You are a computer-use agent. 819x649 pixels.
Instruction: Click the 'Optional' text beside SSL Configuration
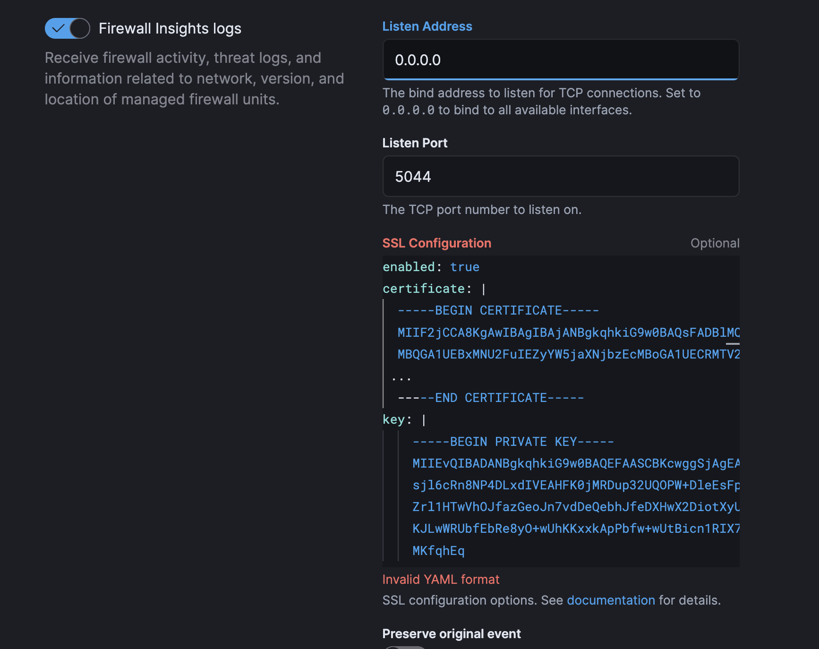click(715, 243)
